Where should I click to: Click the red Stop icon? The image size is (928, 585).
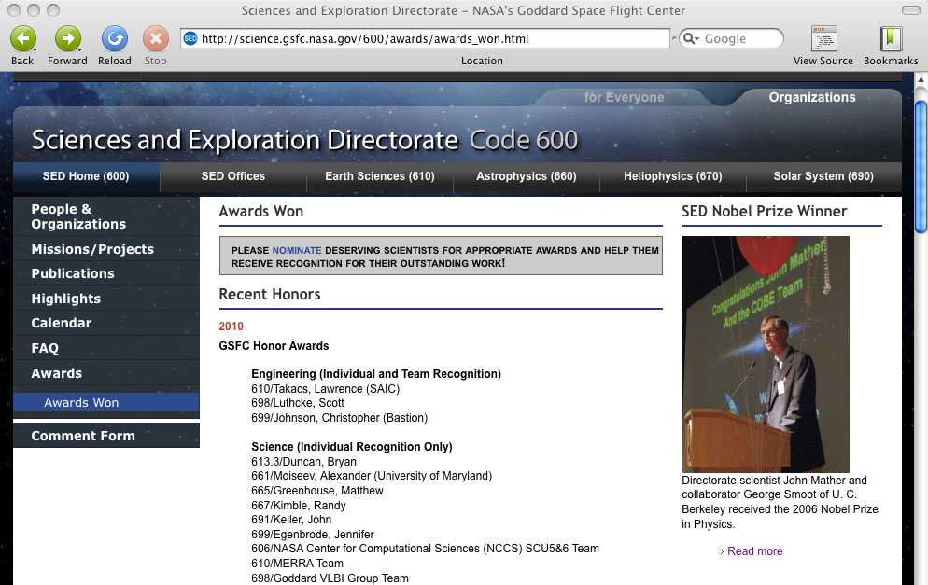click(156, 38)
